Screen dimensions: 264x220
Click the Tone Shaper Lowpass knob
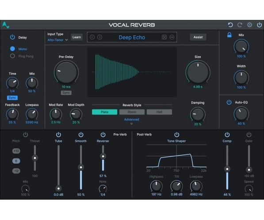click(196, 186)
